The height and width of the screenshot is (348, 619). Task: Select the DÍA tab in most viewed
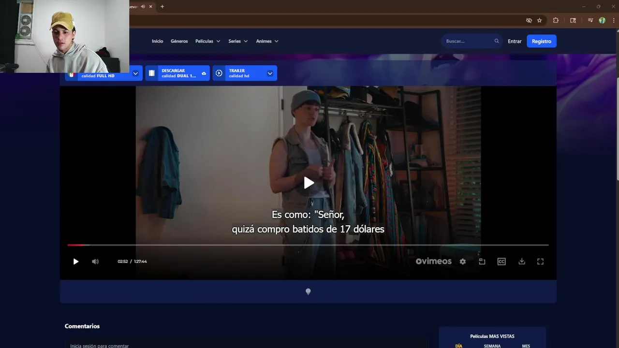(x=459, y=346)
